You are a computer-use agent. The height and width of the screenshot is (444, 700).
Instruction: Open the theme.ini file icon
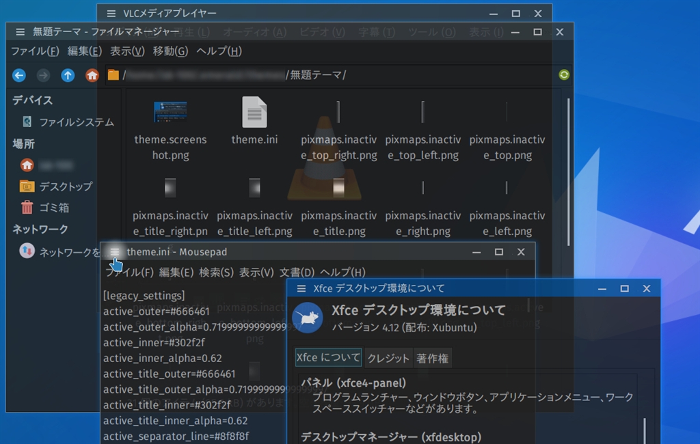coord(254,113)
